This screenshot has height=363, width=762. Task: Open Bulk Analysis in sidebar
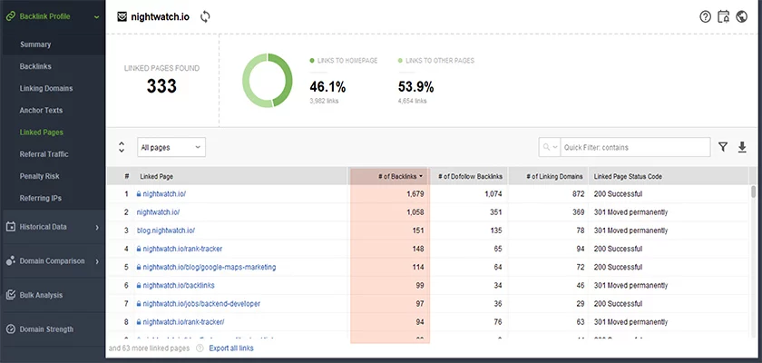coord(41,295)
